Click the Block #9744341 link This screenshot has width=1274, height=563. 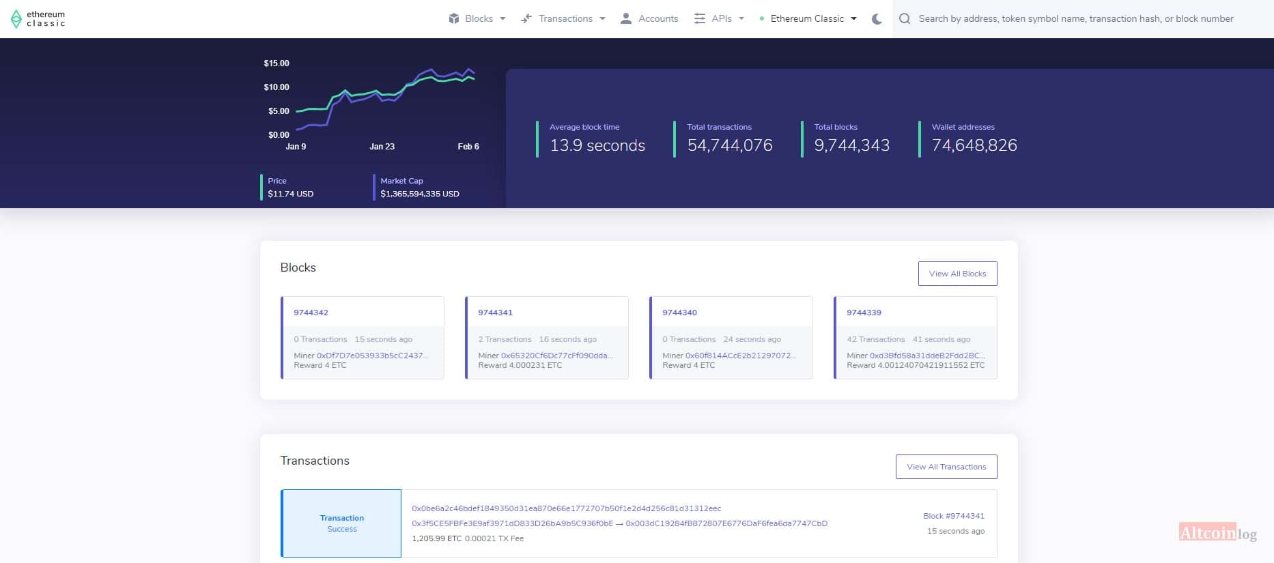point(954,516)
